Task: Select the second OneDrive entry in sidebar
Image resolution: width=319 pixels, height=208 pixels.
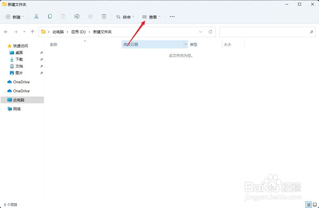Action: click(x=21, y=91)
